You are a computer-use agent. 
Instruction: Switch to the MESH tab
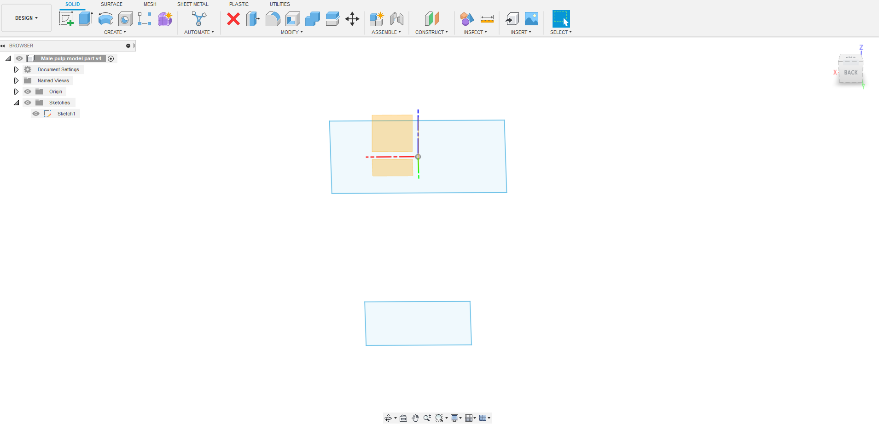coord(150,4)
